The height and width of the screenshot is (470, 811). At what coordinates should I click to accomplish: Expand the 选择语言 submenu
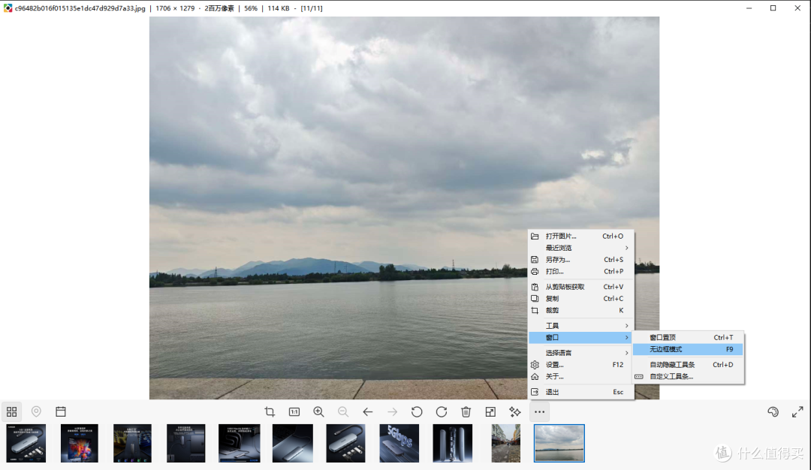(580, 353)
